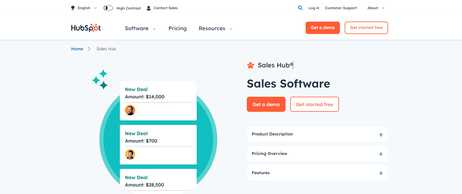Click the Sales Hub breadcrumb text
Viewport: 462px width, 194px height.
106,49
